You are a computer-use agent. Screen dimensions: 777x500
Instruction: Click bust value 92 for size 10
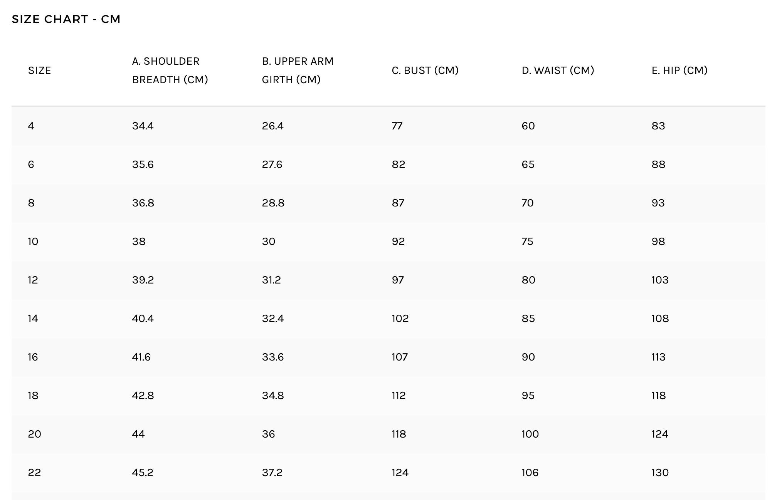[398, 242]
